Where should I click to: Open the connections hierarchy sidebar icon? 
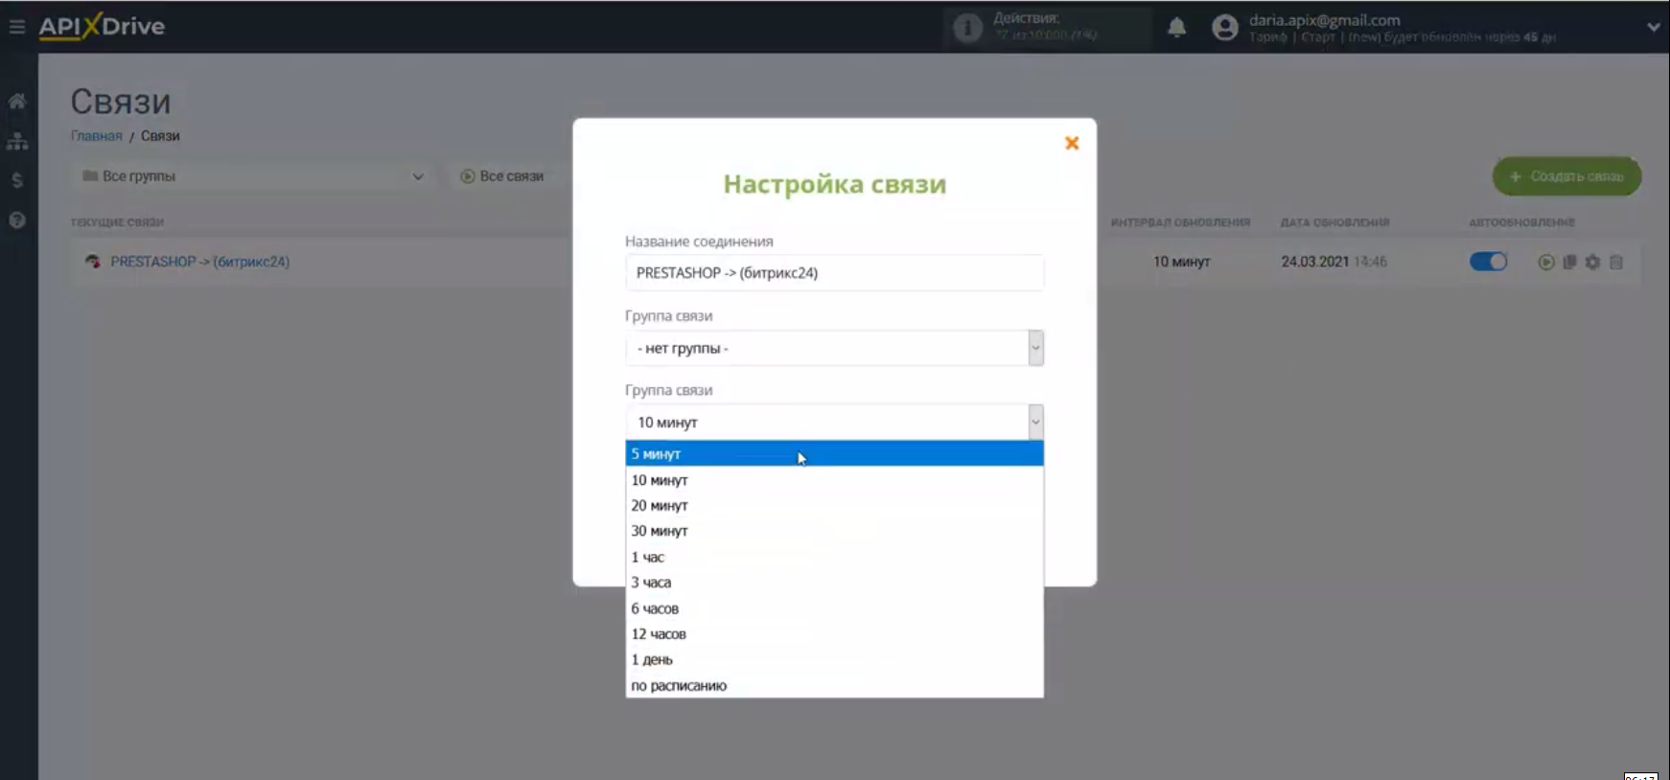[x=16, y=141]
